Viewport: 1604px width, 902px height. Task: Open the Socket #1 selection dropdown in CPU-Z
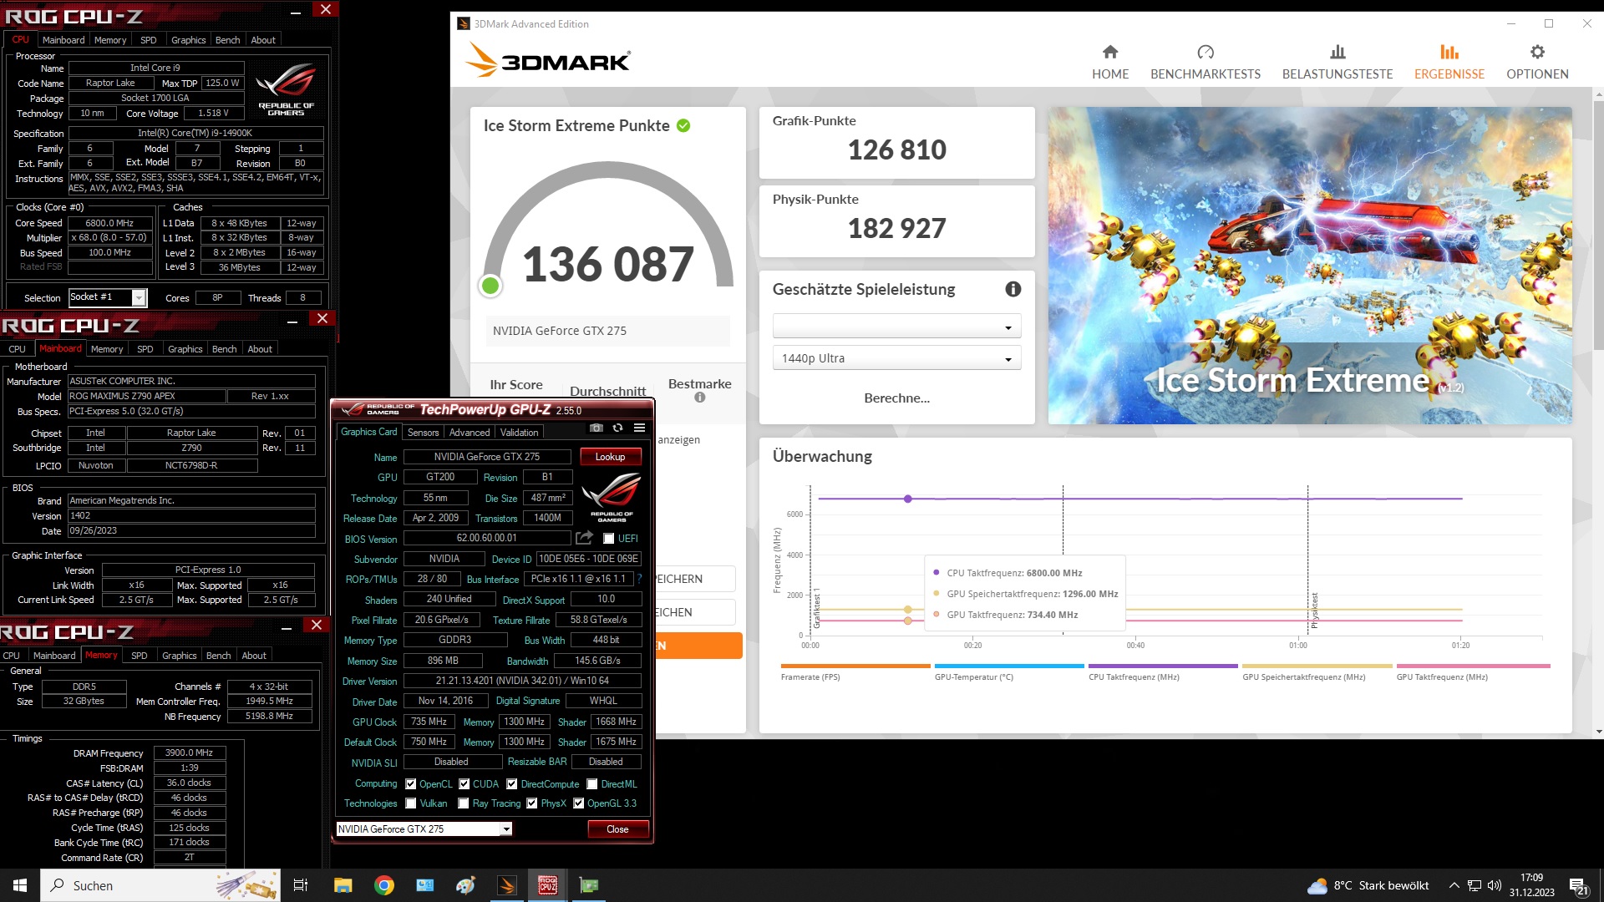click(108, 297)
